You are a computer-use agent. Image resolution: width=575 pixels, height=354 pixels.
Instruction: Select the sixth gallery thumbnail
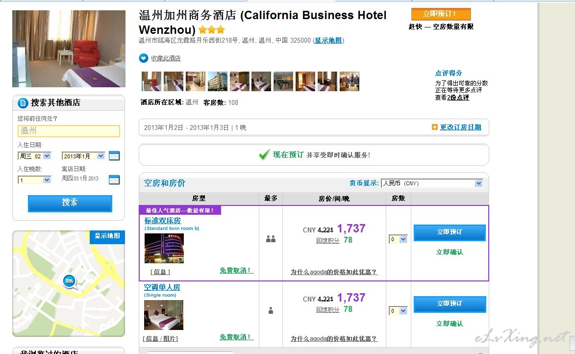coord(261,81)
